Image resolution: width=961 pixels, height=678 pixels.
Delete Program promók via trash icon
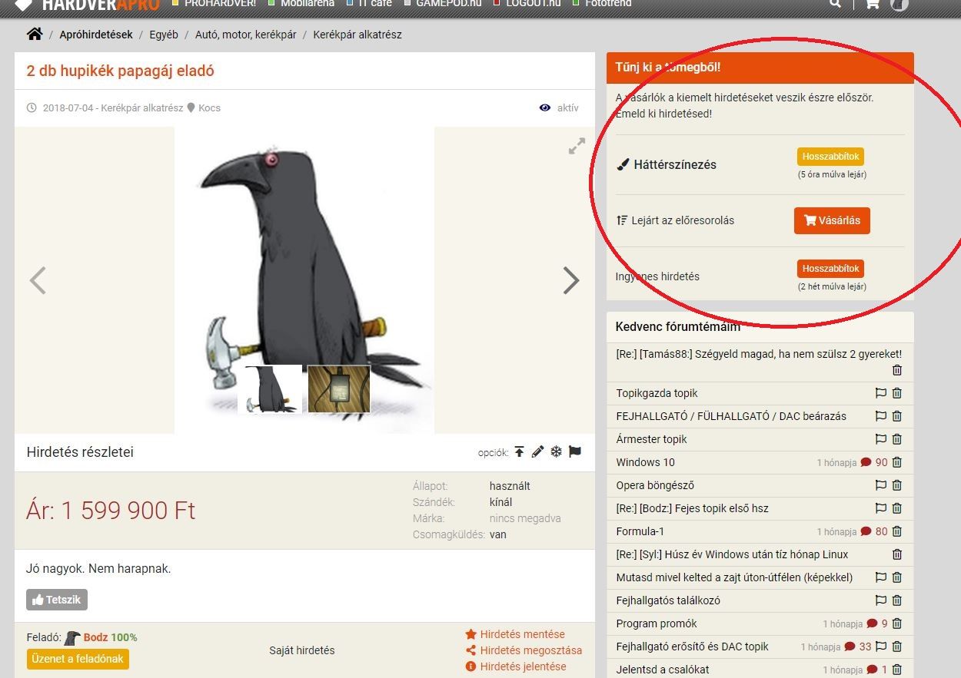896,623
